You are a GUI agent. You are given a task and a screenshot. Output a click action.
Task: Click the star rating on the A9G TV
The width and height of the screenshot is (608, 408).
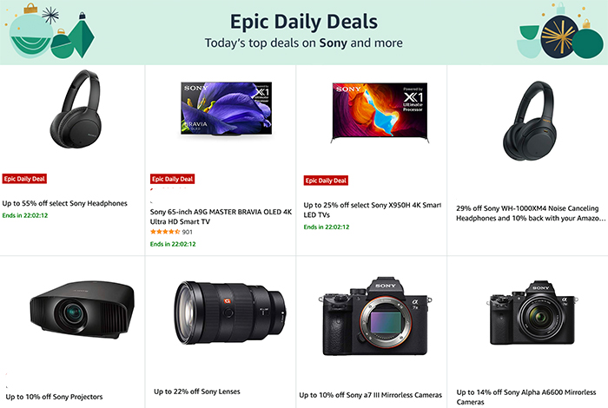(x=165, y=232)
